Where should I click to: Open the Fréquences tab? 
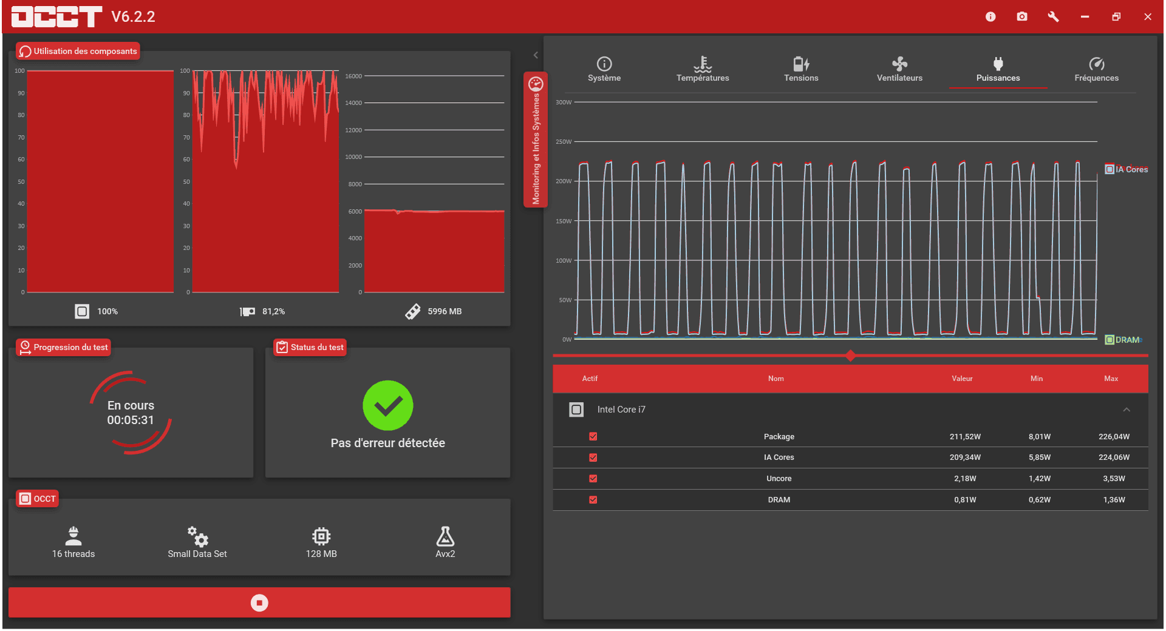pos(1096,69)
